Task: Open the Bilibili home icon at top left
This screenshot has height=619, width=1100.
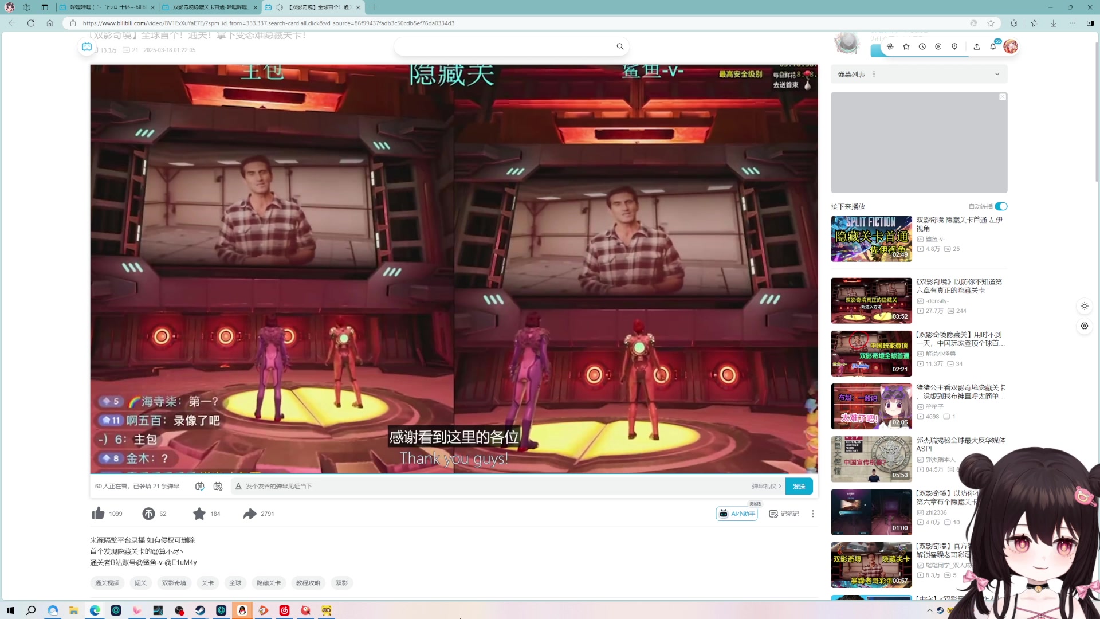Action: (x=87, y=46)
